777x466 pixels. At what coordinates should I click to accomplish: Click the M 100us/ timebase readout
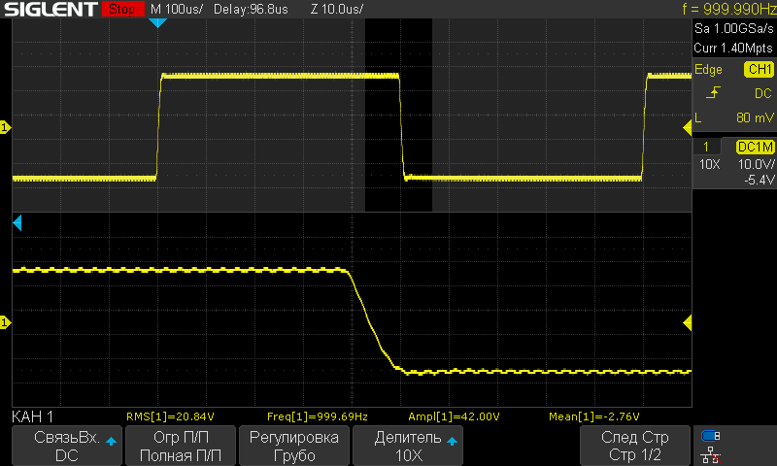click(177, 9)
